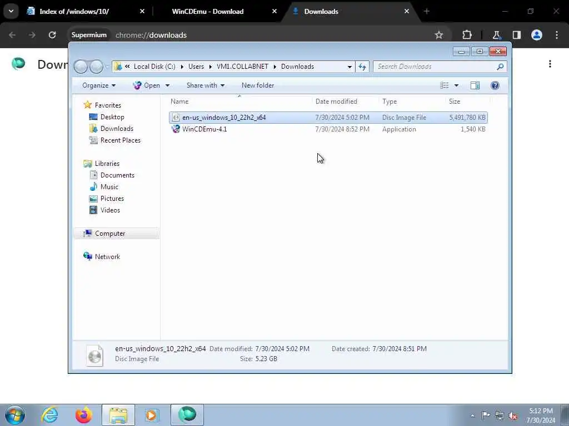Open Videos library
The width and height of the screenshot is (569, 426).
point(110,210)
